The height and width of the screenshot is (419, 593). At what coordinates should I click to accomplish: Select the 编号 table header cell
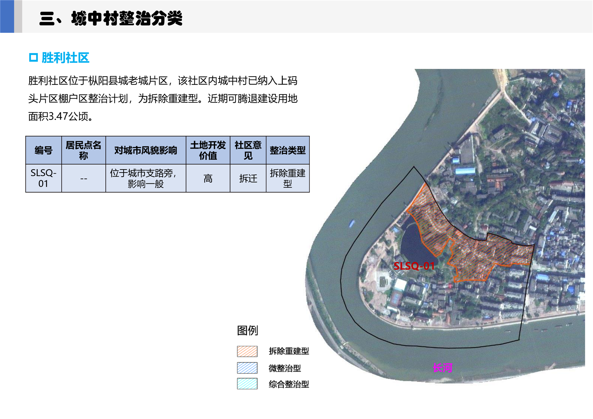click(43, 150)
